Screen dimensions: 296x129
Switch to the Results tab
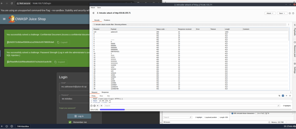[x=97, y=20]
